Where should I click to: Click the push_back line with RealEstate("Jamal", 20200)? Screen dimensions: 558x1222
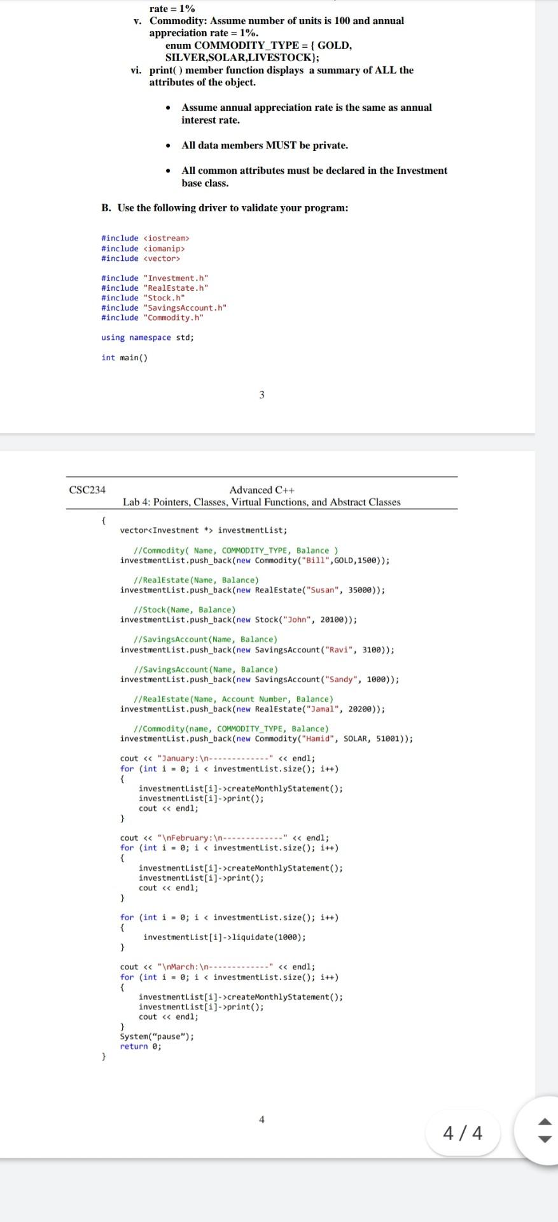253,709
